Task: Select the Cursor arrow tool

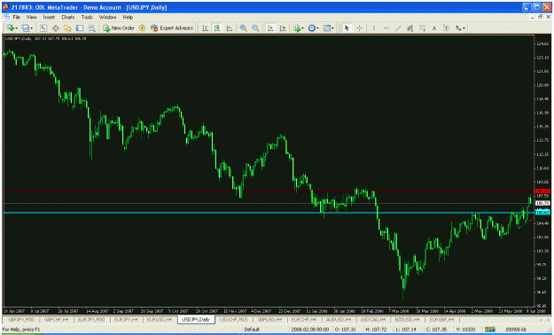Action: 347,28
